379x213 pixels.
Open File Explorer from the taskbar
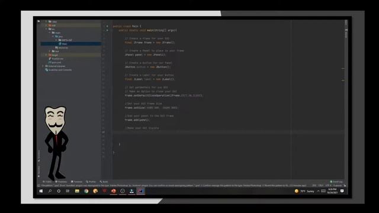pos(77,191)
